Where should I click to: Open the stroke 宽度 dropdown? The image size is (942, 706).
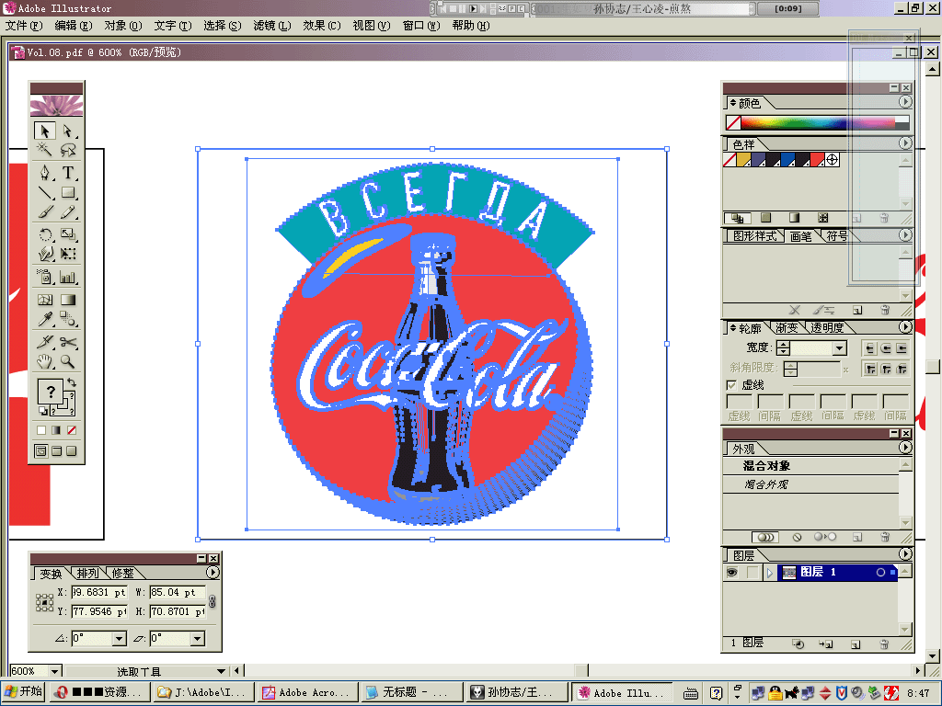coord(839,348)
